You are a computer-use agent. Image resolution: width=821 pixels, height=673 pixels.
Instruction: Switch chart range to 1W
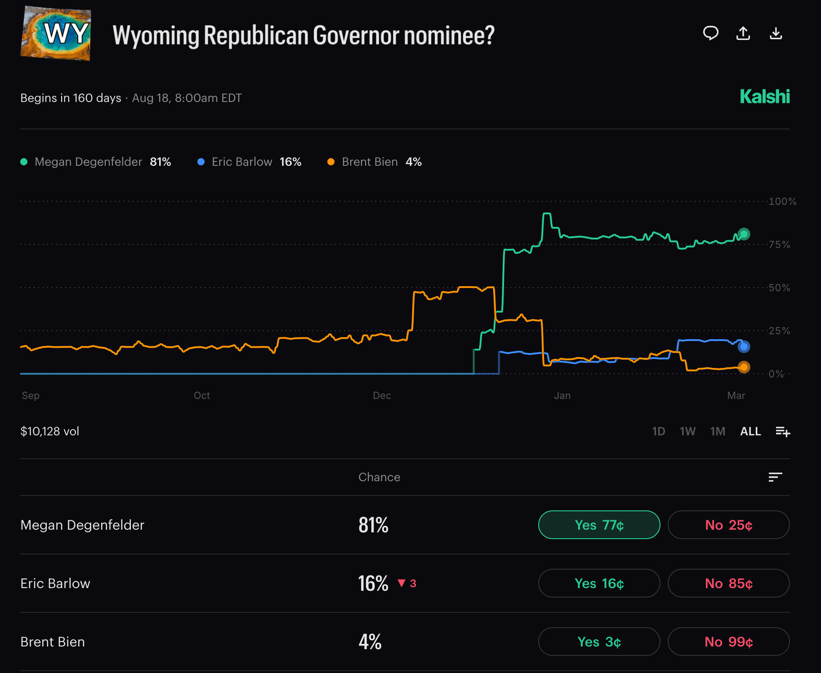pyautogui.click(x=687, y=431)
